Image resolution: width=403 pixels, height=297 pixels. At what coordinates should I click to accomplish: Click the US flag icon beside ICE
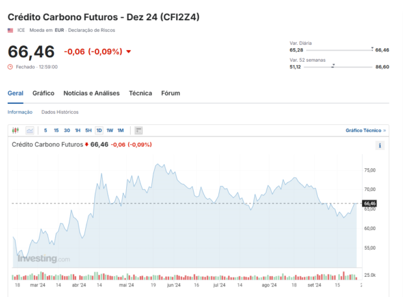[x=10, y=31]
